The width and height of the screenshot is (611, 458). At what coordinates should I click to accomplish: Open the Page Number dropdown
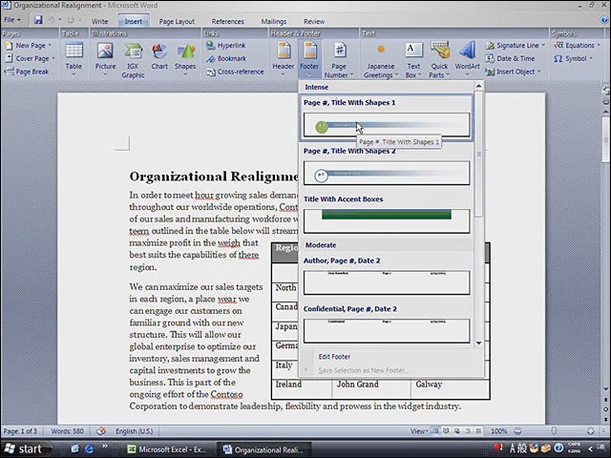(339, 60)
